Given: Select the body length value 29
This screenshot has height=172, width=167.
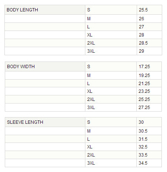Looking at the screenshot, I should coord(142,51).
